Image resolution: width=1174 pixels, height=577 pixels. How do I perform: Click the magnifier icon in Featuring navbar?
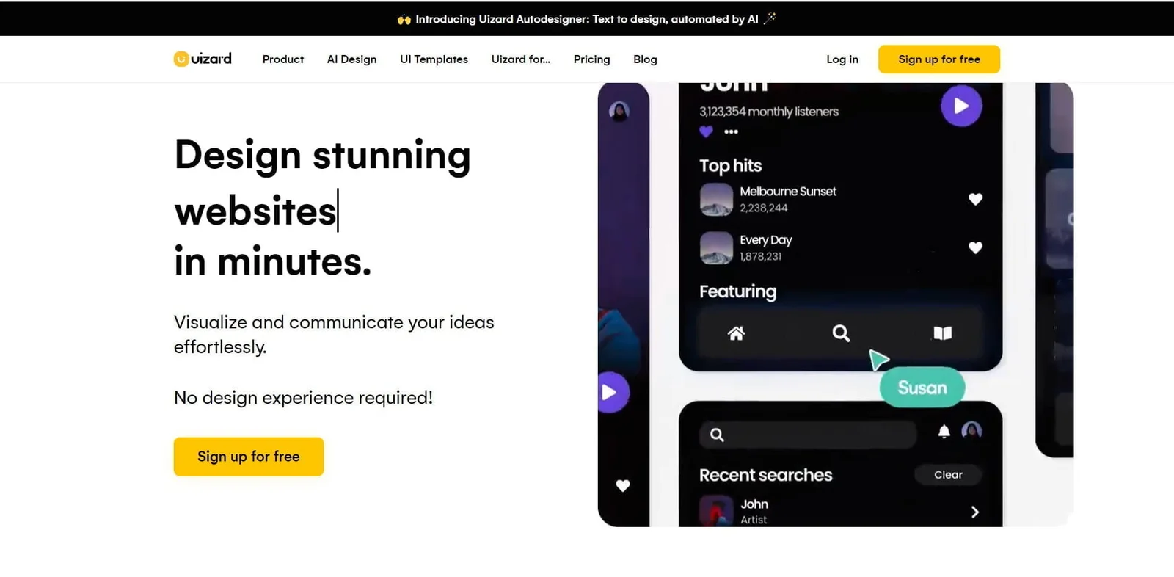click(x=841, y=333)
